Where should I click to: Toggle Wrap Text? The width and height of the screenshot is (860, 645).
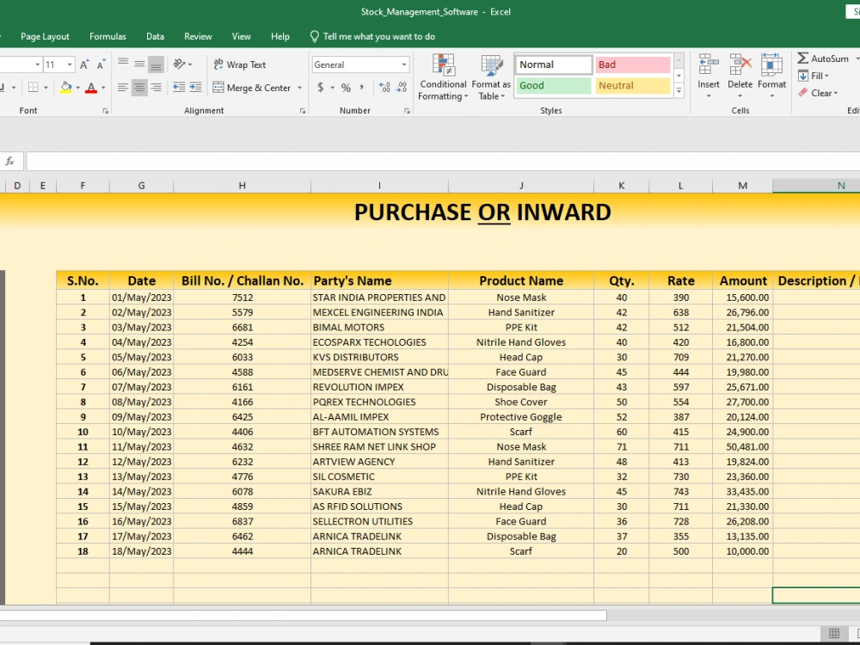pyautogui.click(x=240, y=64)
